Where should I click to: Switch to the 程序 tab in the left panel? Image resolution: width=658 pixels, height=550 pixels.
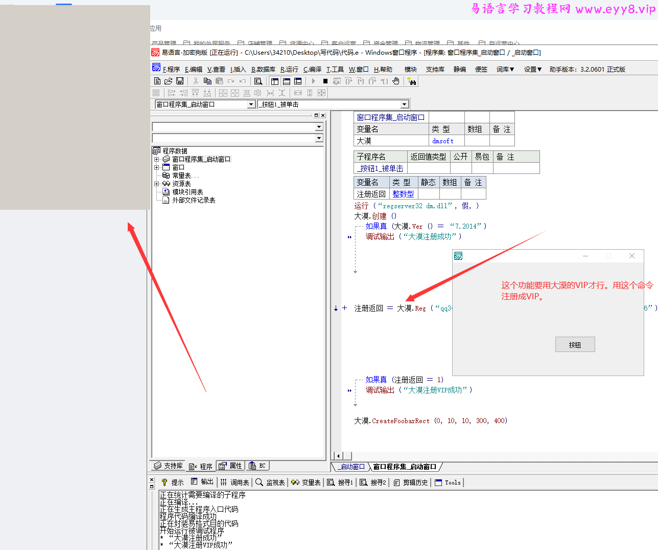click(201, 466)
